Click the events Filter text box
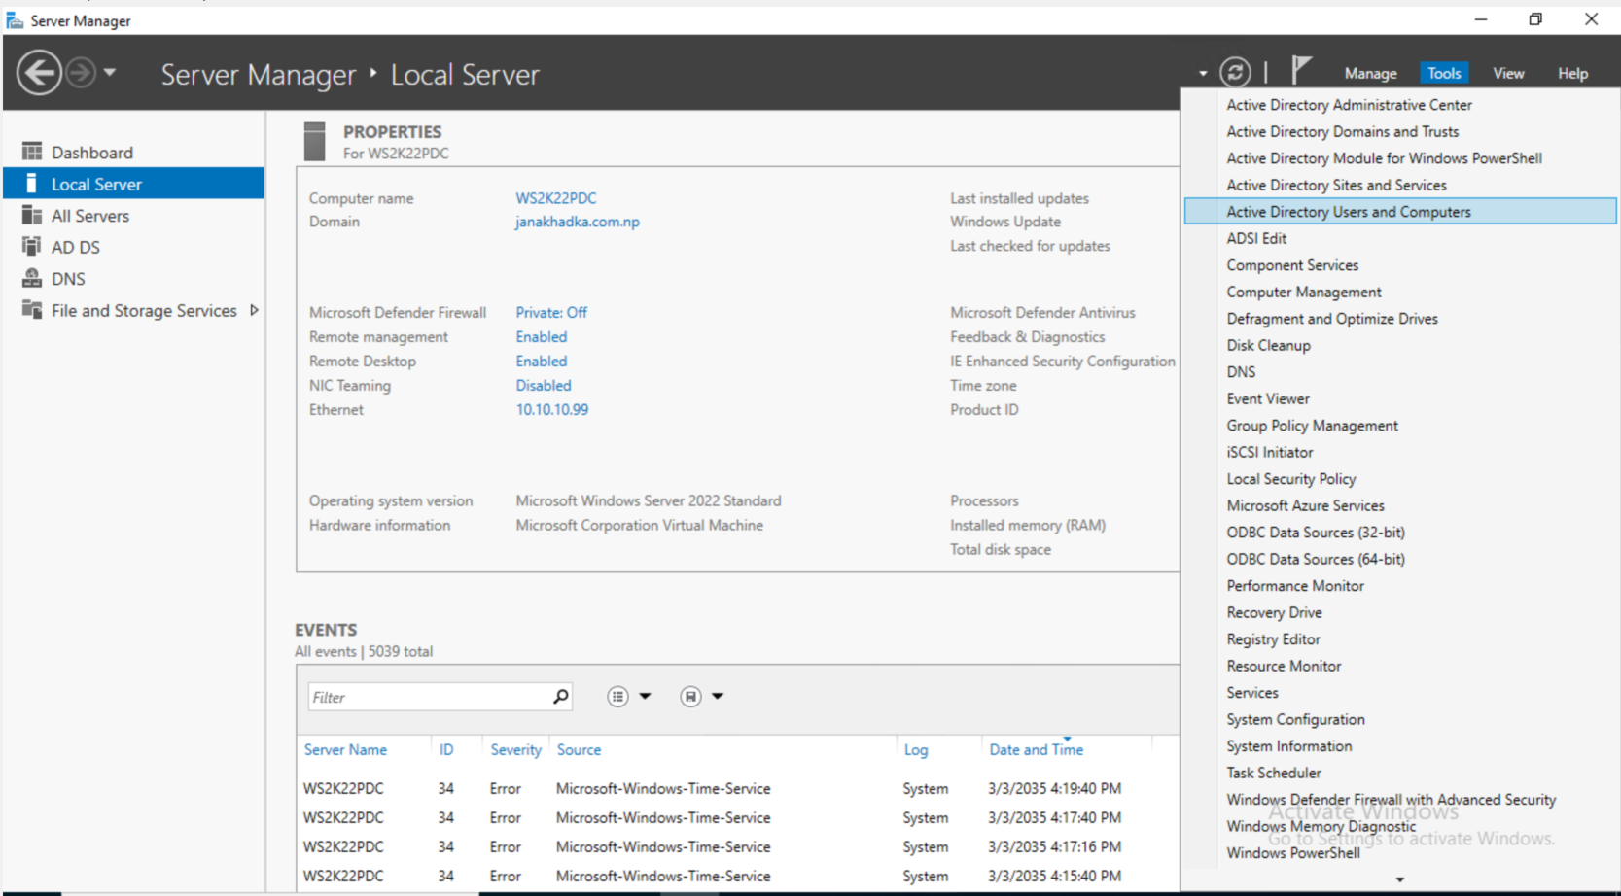 [428, 697]
